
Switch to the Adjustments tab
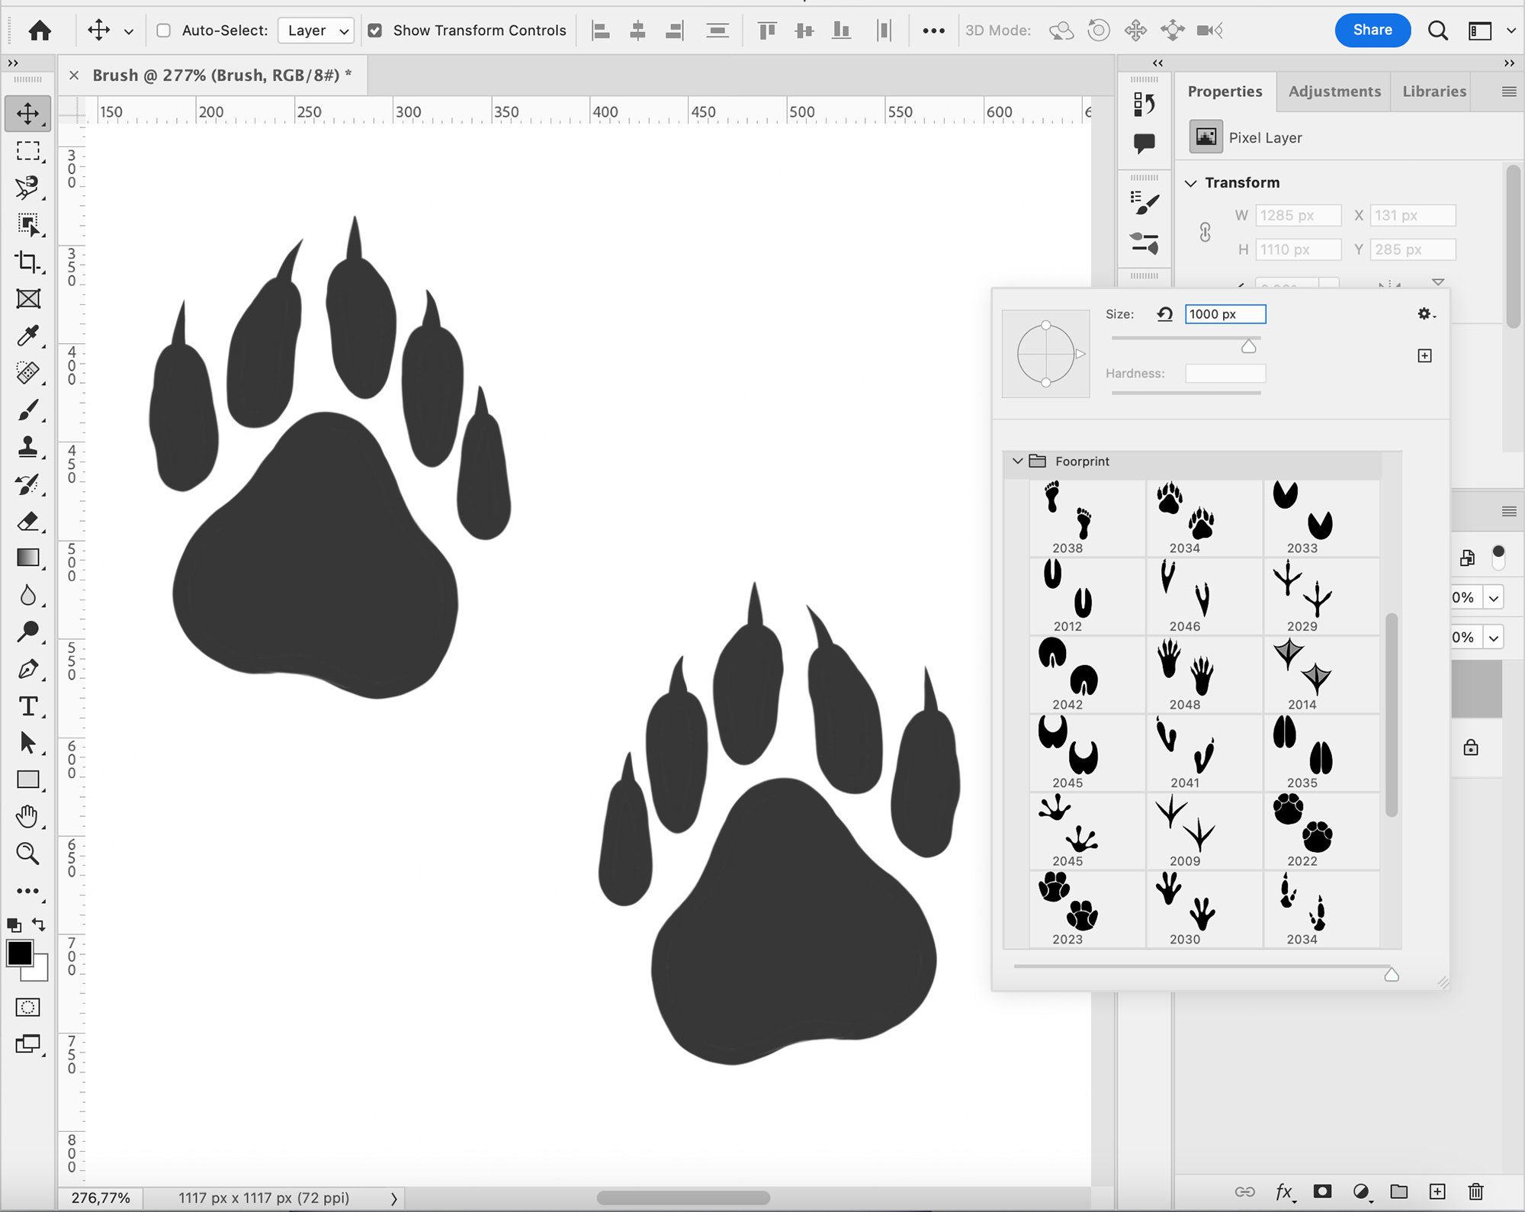(1334, 91)
